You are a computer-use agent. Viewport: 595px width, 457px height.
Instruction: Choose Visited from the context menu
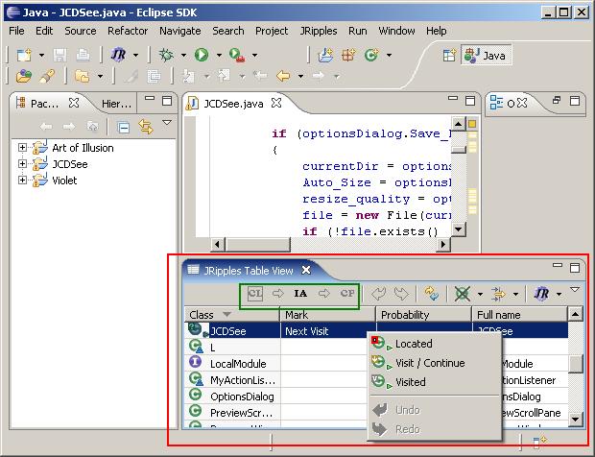point(435,382)
